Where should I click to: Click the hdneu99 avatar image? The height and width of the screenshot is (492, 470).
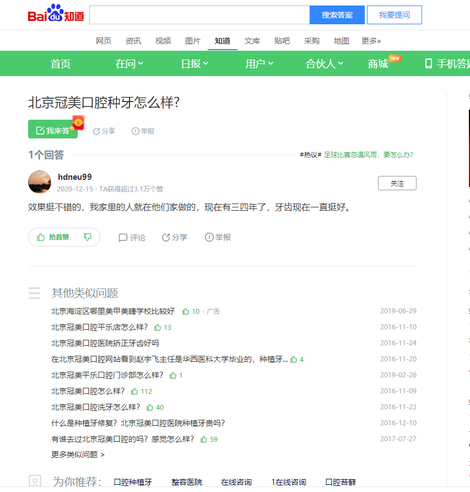(x=40, y=182)
